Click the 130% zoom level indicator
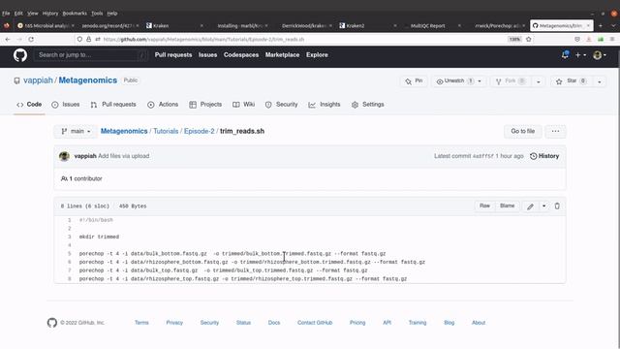 click(514, 39)
